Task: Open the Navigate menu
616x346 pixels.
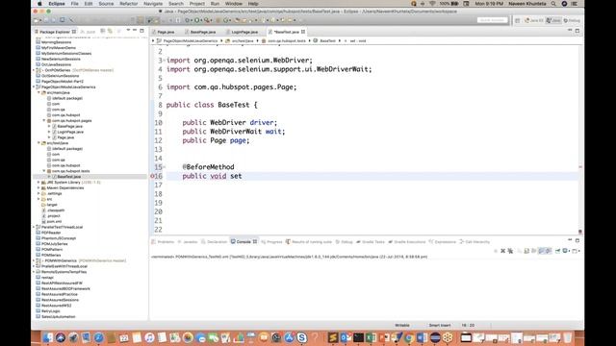Action: pos(153,4)
